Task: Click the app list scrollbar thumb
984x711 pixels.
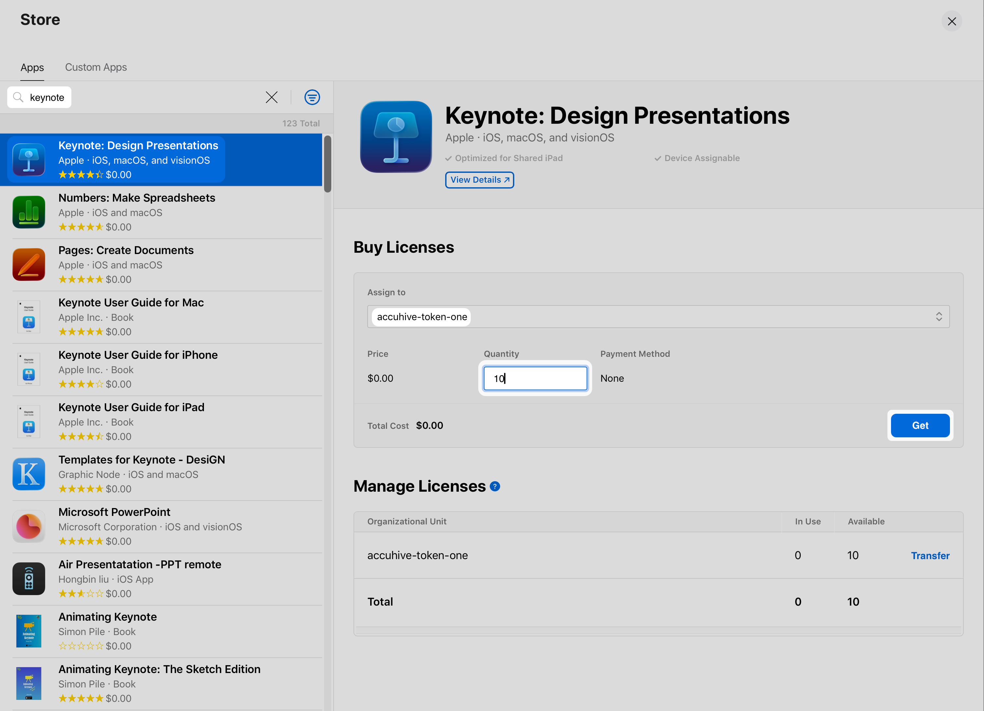Action: tap(328, 164)
